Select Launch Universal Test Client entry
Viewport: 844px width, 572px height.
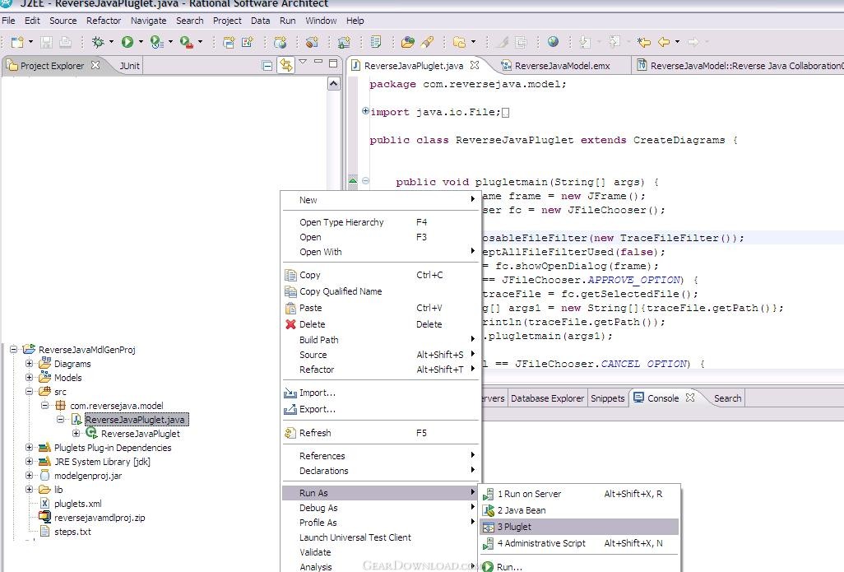pos(381,537)
